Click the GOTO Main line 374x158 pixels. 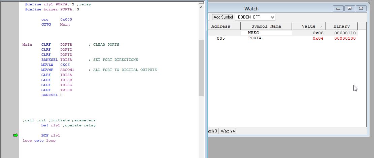pyautogui.click(x=55, y=24)
